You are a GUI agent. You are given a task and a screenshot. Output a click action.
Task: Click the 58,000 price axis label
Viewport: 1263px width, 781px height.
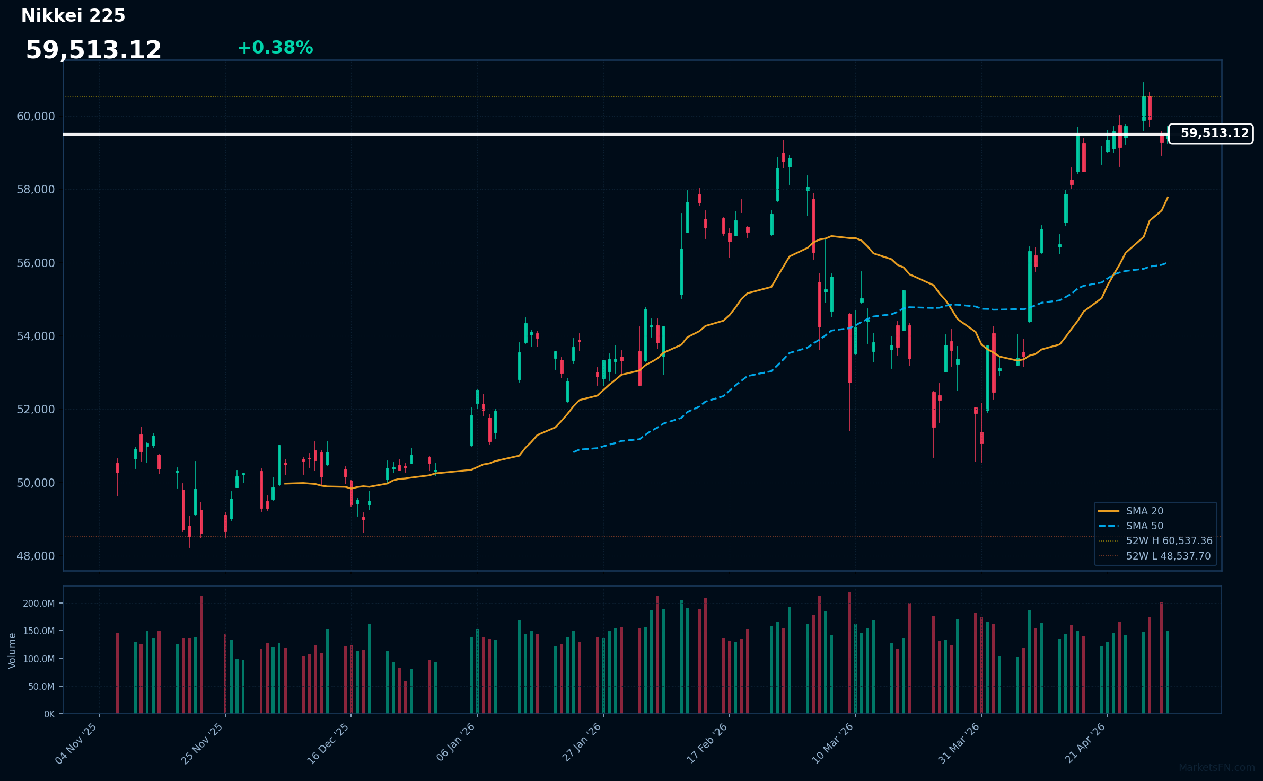[36, 190]
